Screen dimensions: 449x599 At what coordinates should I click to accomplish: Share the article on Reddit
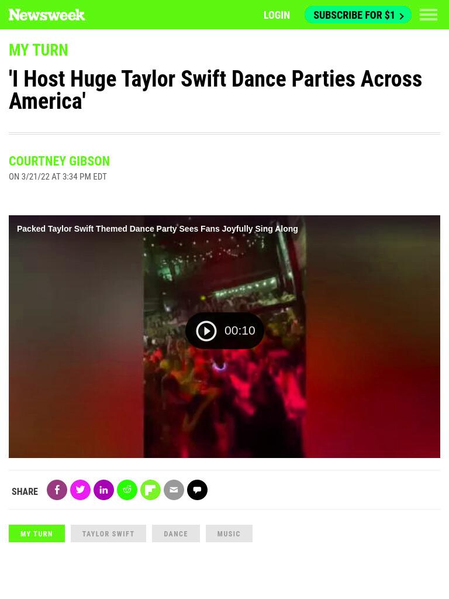[127, 490]
